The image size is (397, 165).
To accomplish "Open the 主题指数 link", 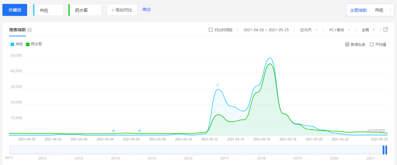I will pos(358,10).
